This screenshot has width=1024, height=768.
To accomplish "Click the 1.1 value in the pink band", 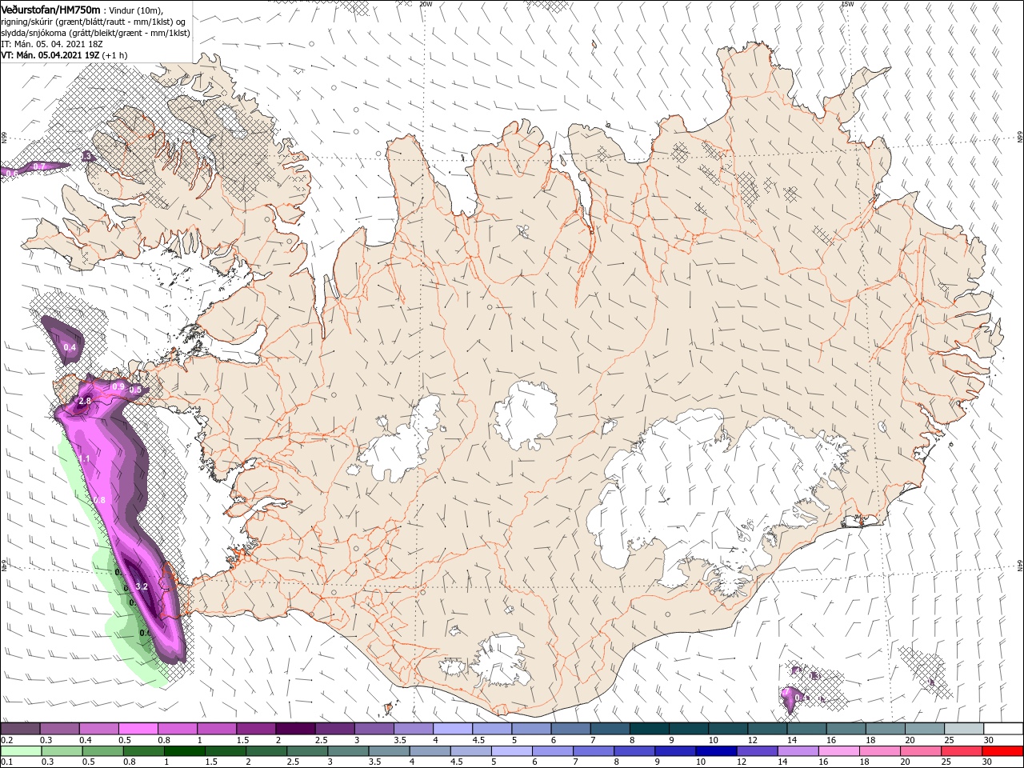I will [x=84, y=459].
